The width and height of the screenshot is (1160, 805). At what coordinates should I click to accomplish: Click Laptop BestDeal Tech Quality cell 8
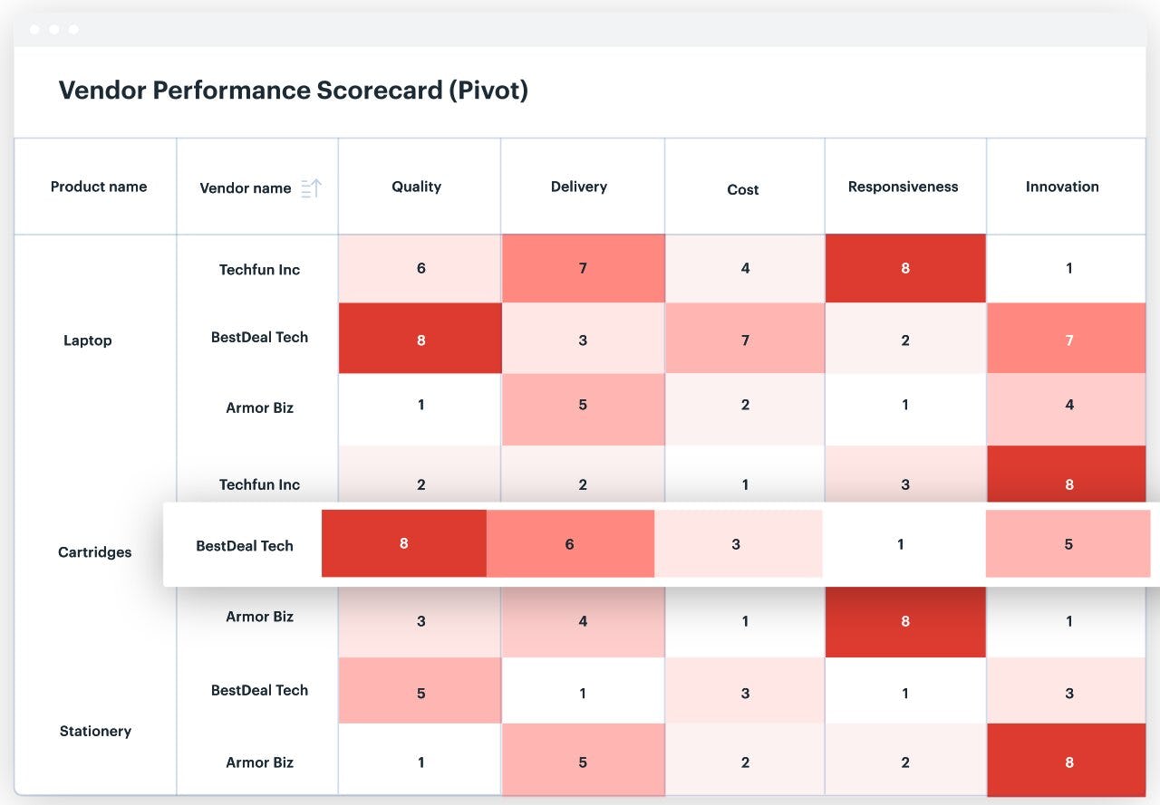point(420,339)
